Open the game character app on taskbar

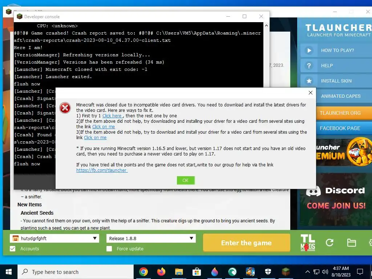(x=250, y=272)
